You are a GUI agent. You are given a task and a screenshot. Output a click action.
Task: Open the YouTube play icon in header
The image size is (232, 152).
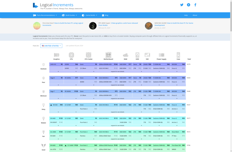click(189, 5)
